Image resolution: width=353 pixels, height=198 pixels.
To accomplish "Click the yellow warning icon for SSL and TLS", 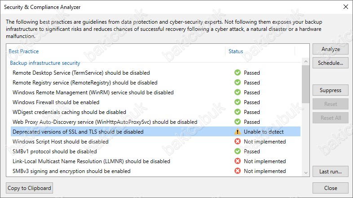I will [237, 132].
